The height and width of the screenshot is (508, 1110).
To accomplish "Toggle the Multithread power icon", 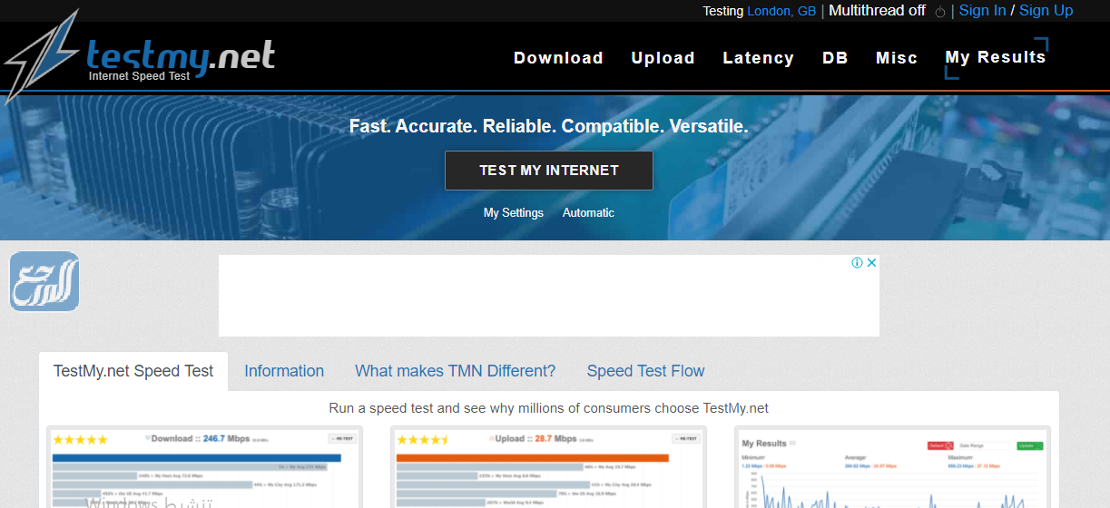I will point(940,12).
